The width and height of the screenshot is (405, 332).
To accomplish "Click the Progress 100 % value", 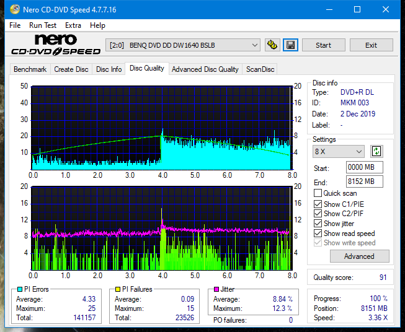I will (x=379, y=299).
